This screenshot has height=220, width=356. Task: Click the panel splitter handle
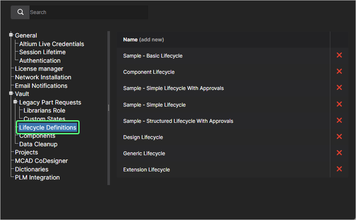pos(109,108)
